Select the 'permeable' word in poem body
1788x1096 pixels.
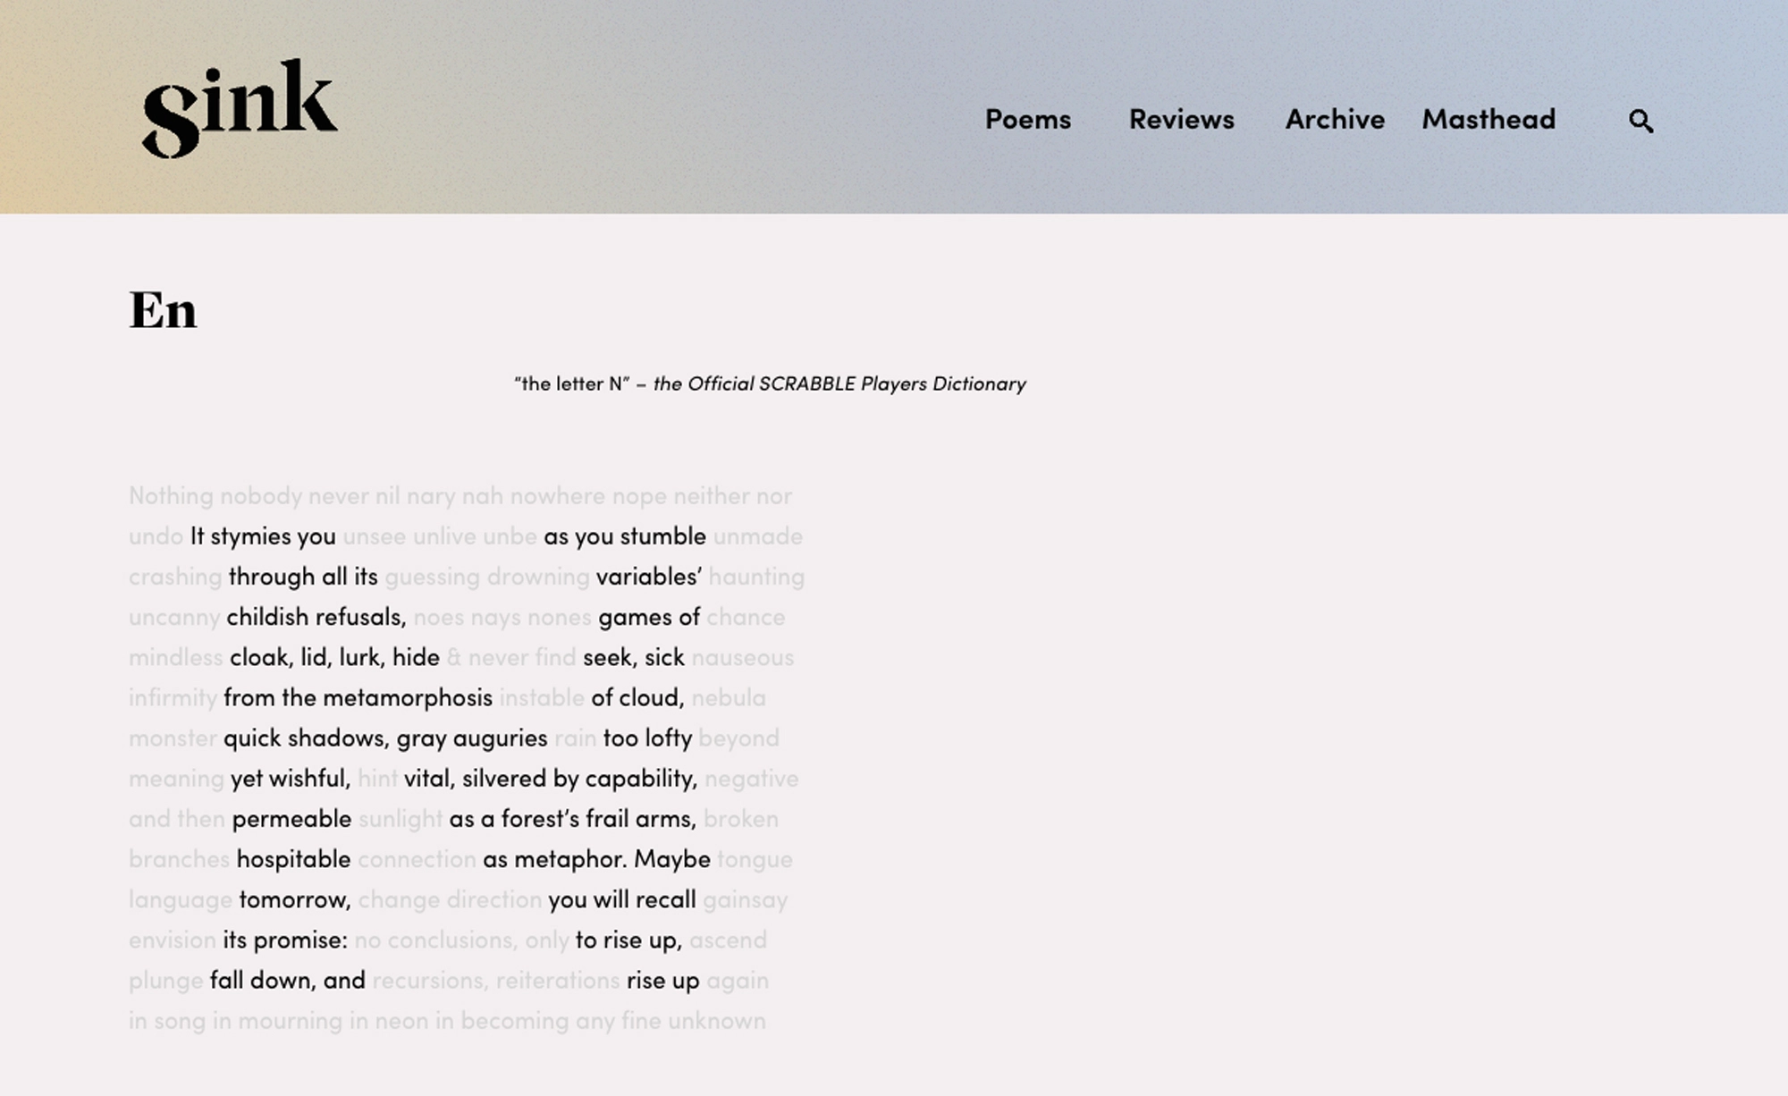click(291, 817)
